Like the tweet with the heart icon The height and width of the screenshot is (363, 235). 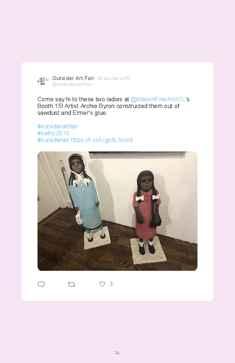point(102,284)
